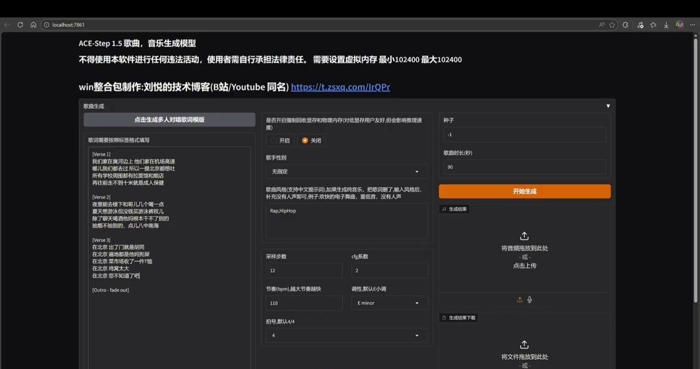The width and height of the screenshot is (700, 369).
Task: Add page to favorites with the star icon
Action: (x=612, y=25)
